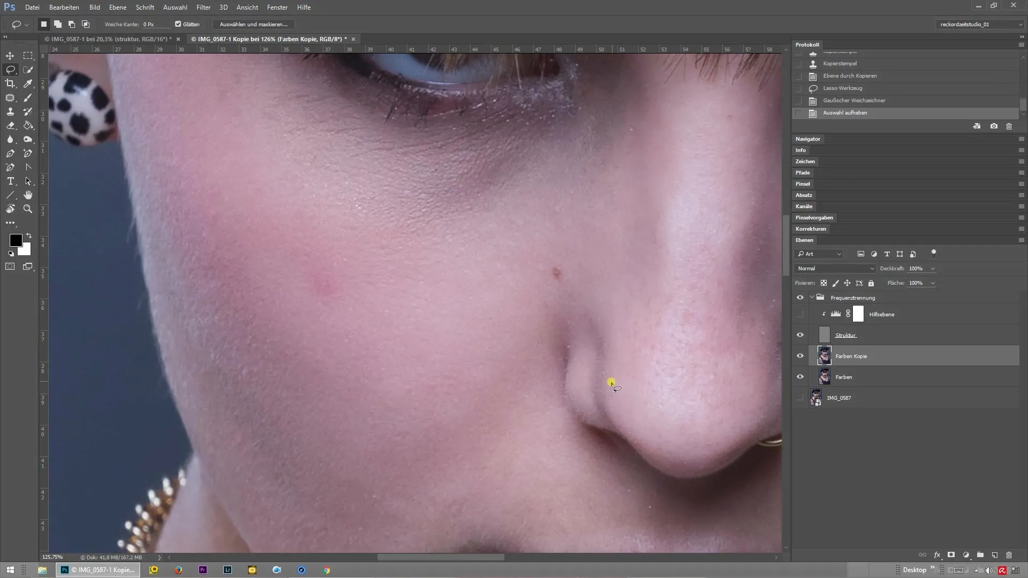
Task: Add layer mask to current layer
Action: (951, 555)
